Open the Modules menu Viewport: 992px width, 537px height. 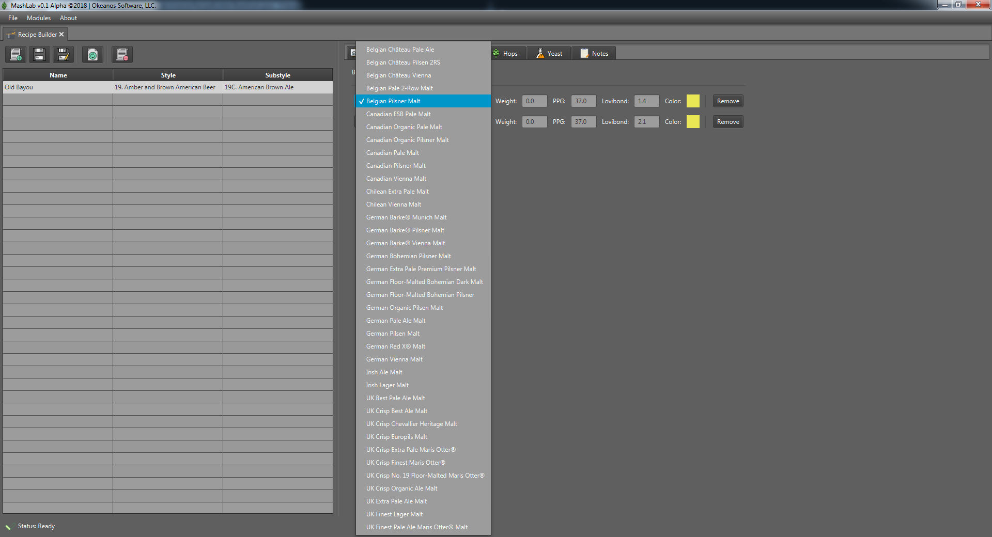39,18
